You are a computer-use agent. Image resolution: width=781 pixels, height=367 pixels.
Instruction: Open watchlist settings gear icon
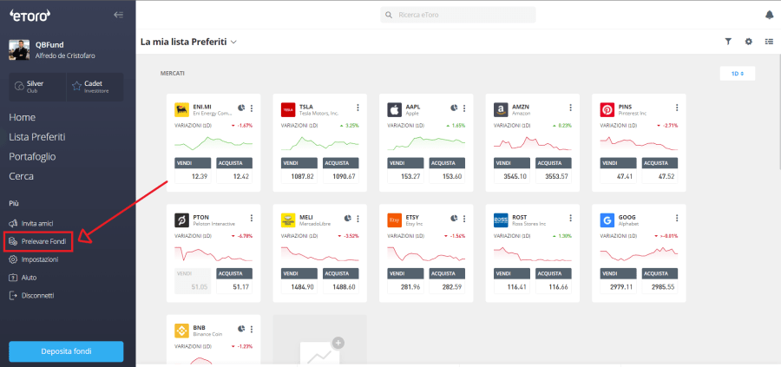coord(749,42)
